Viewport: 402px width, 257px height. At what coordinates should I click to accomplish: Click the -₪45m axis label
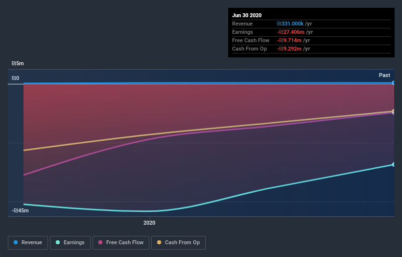click(20, 210)
